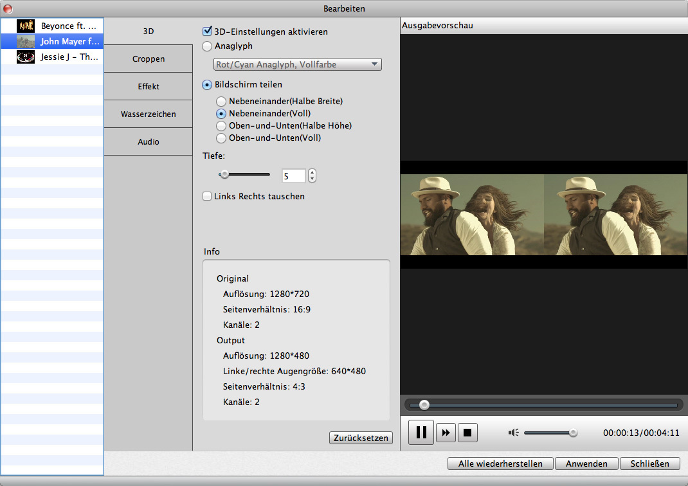
Task: Select the Anaglyph radio option
Action: pos(207,46)
